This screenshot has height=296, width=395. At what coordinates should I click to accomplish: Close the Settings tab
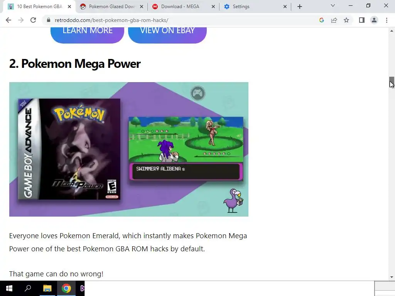(x=285, y=7)
